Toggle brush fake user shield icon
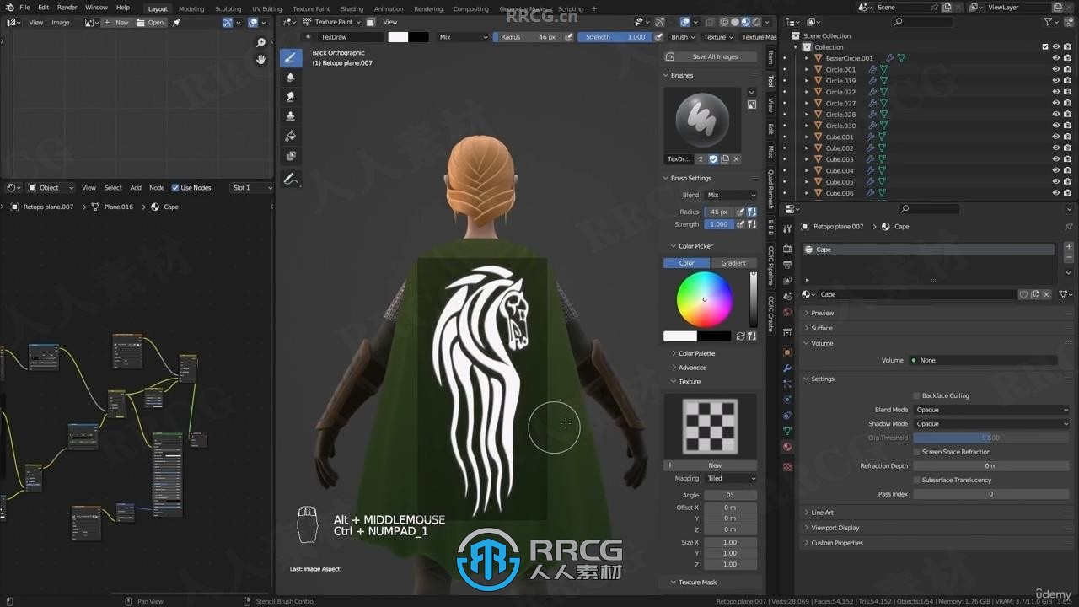1079x607 pixels. (713, 158)
